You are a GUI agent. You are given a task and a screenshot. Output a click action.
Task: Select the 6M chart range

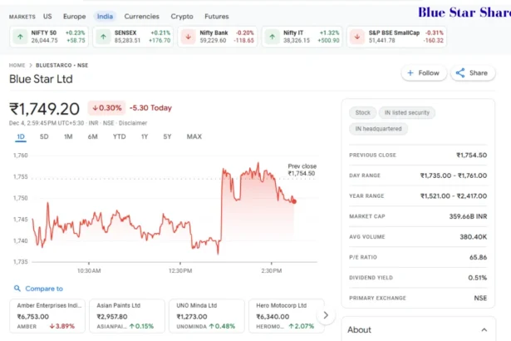point(92,136)
